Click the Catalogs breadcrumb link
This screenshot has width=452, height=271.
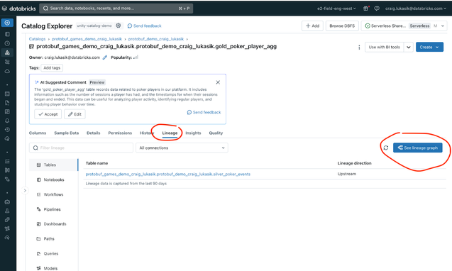[x=37, y=39]
